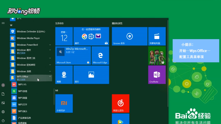221x124 pixels.
Task: Click the W letter group header
Action: point(11,25)
